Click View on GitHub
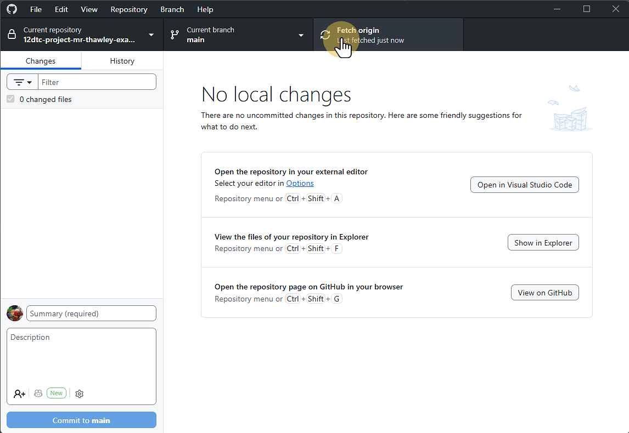This screenshot has height=433, width=629. pos(544,292)
